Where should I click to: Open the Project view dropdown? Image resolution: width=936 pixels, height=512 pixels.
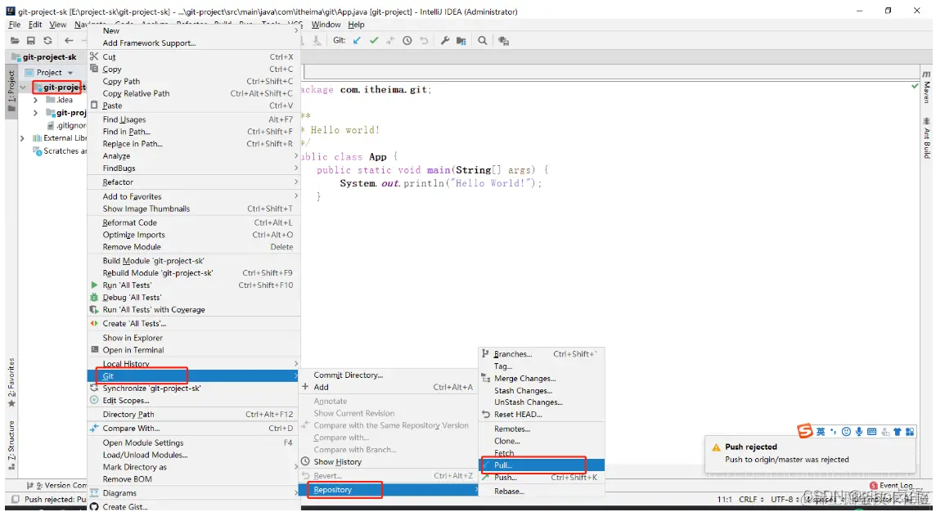70,73
